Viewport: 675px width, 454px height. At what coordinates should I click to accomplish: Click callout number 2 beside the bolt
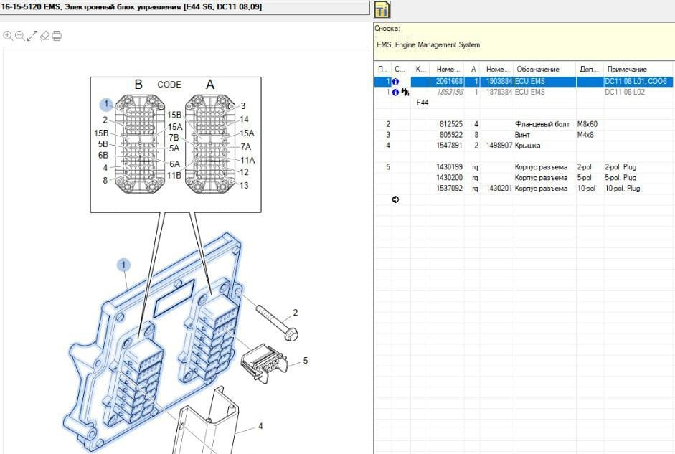point(295,313)
